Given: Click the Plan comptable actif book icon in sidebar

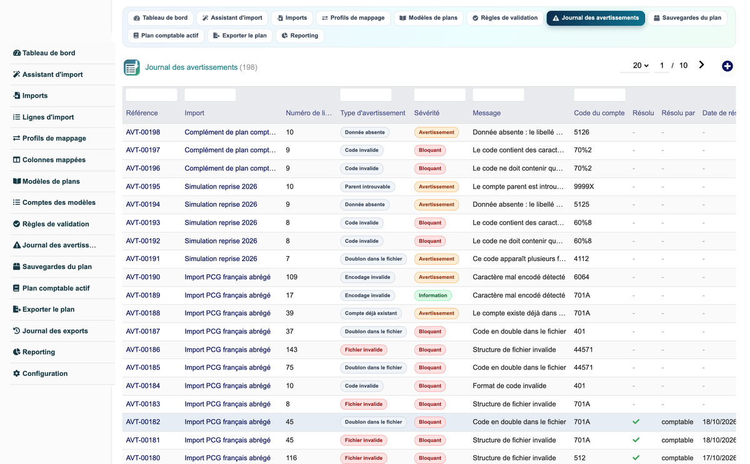Looking at the screenshot, I should 17,288.
